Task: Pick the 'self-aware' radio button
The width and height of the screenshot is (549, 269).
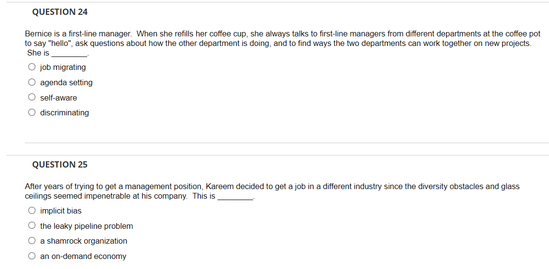Action: click(x=32, y=98)
